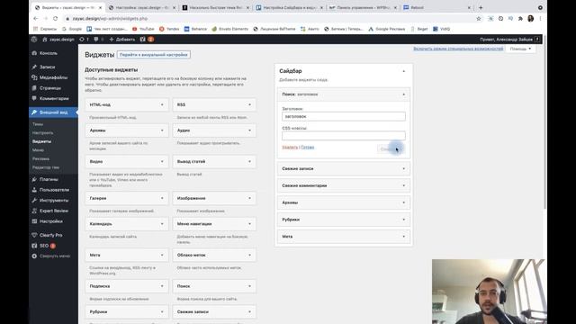Open the Настроить submenu link
576x324 pixels.
[42, 132]
